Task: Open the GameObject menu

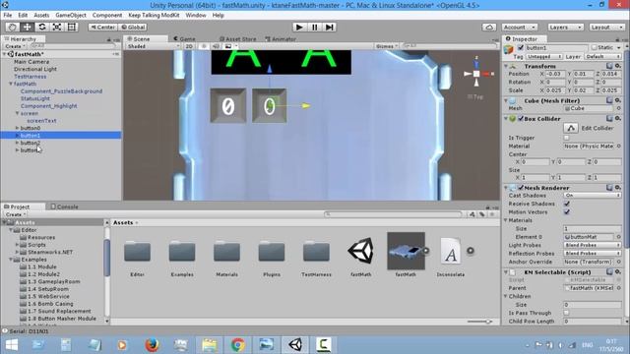Action: 71,15
